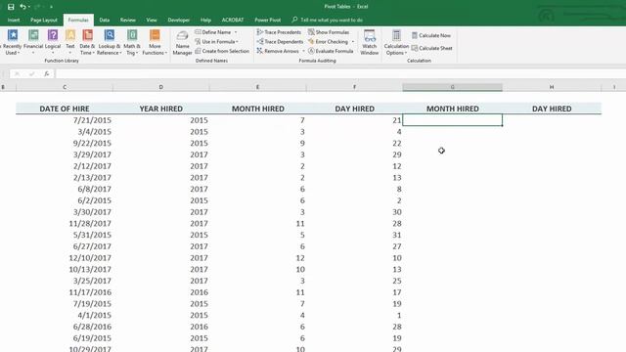Click the Undo arrow icon
The height and width of the screenshot is (352, 626).
click(22, 7)
